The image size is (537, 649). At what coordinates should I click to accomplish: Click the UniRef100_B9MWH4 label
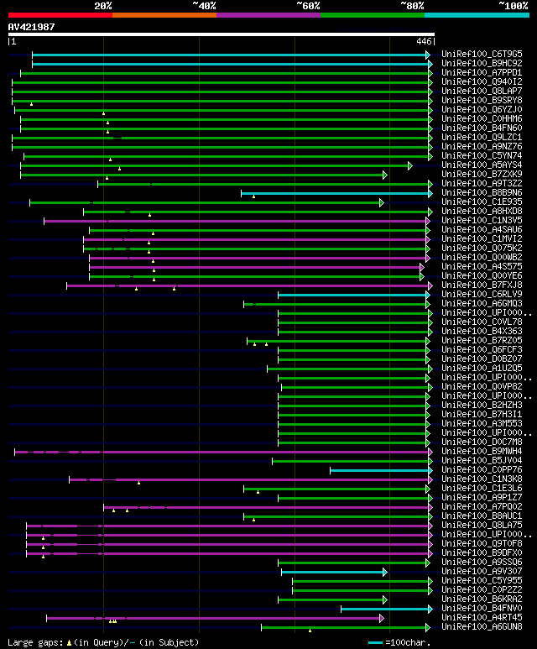click(482, 451)
